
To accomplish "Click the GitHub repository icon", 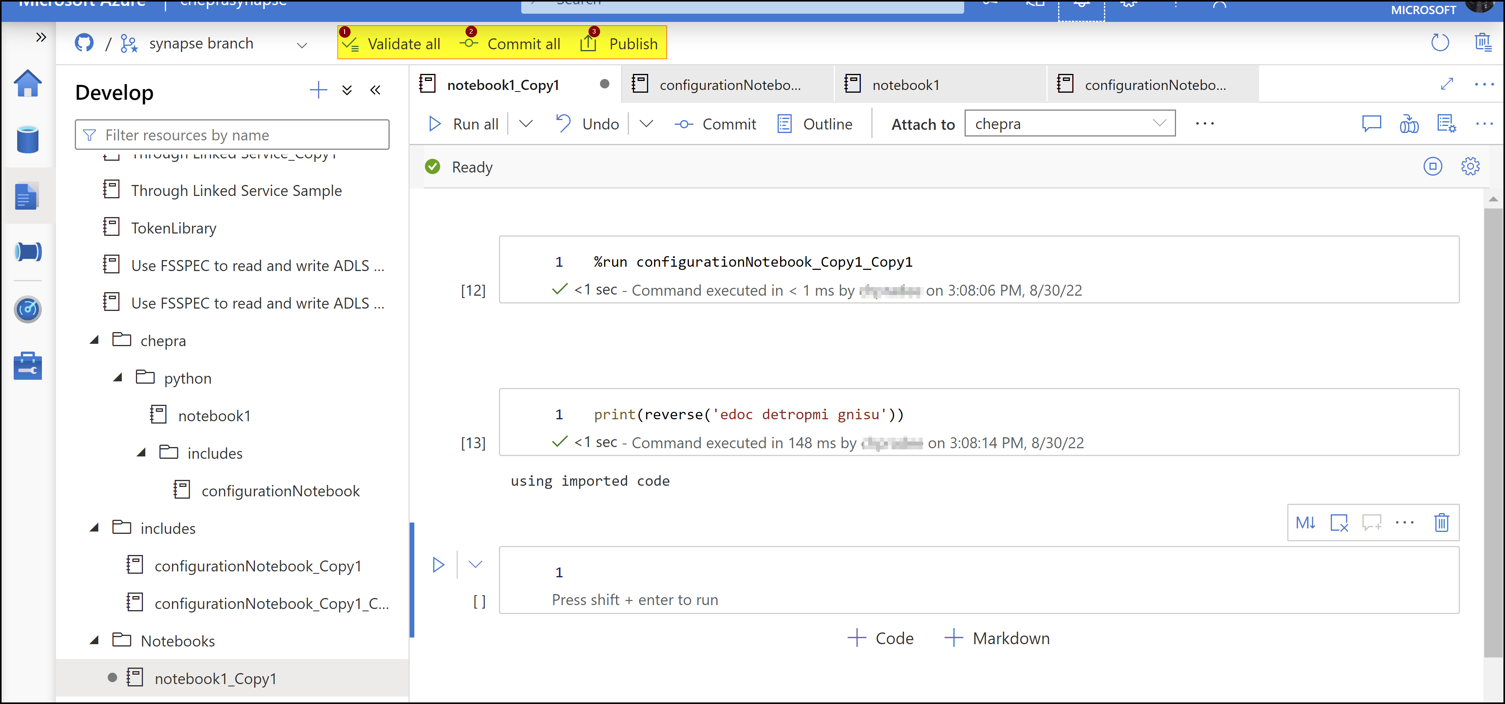I will (x=84, y=43).
